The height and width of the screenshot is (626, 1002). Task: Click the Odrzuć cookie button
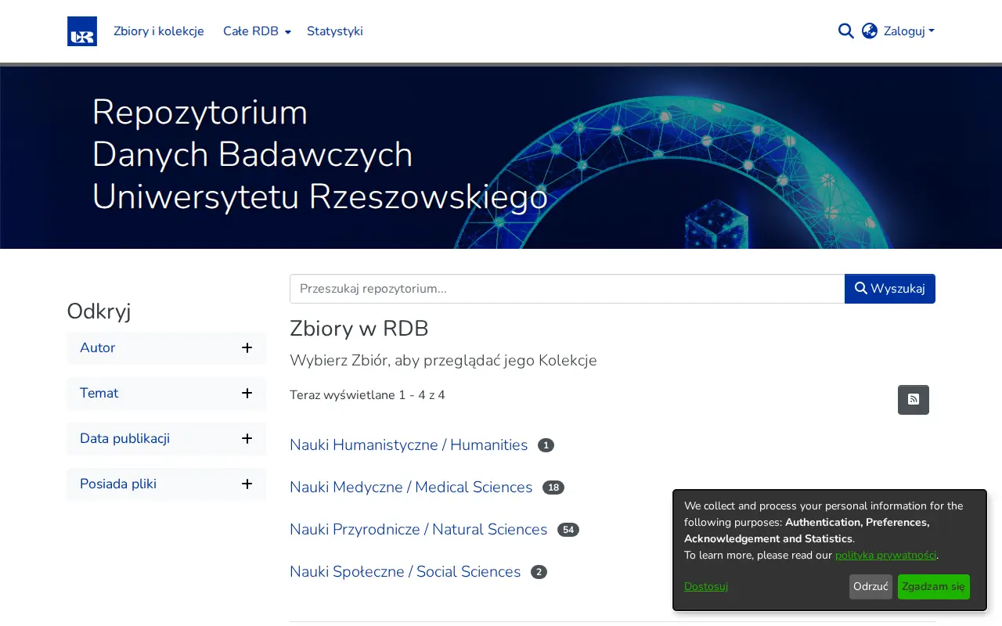tap(870, 587)
